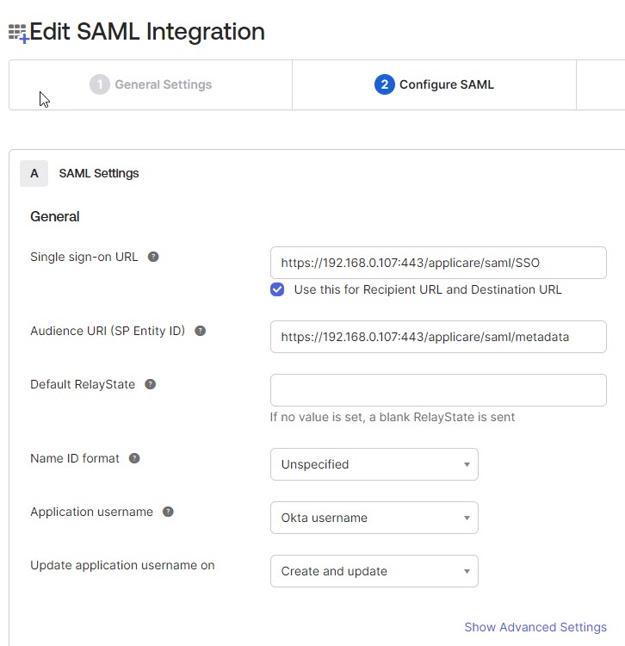Viewport: 625px width, 646px height.
Task: Click into the Default RelayState field
Action: [x=438, y=390]
